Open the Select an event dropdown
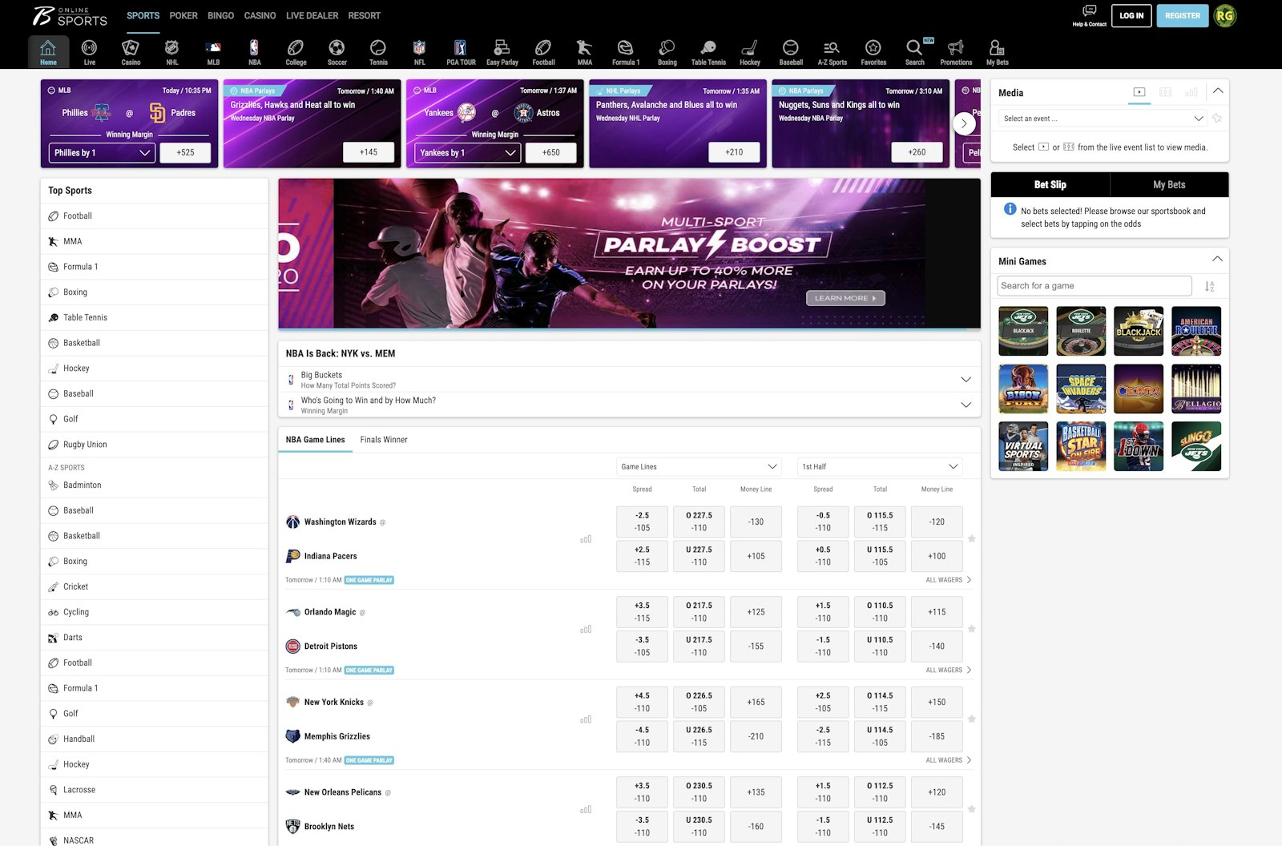 pos(1101,118)
